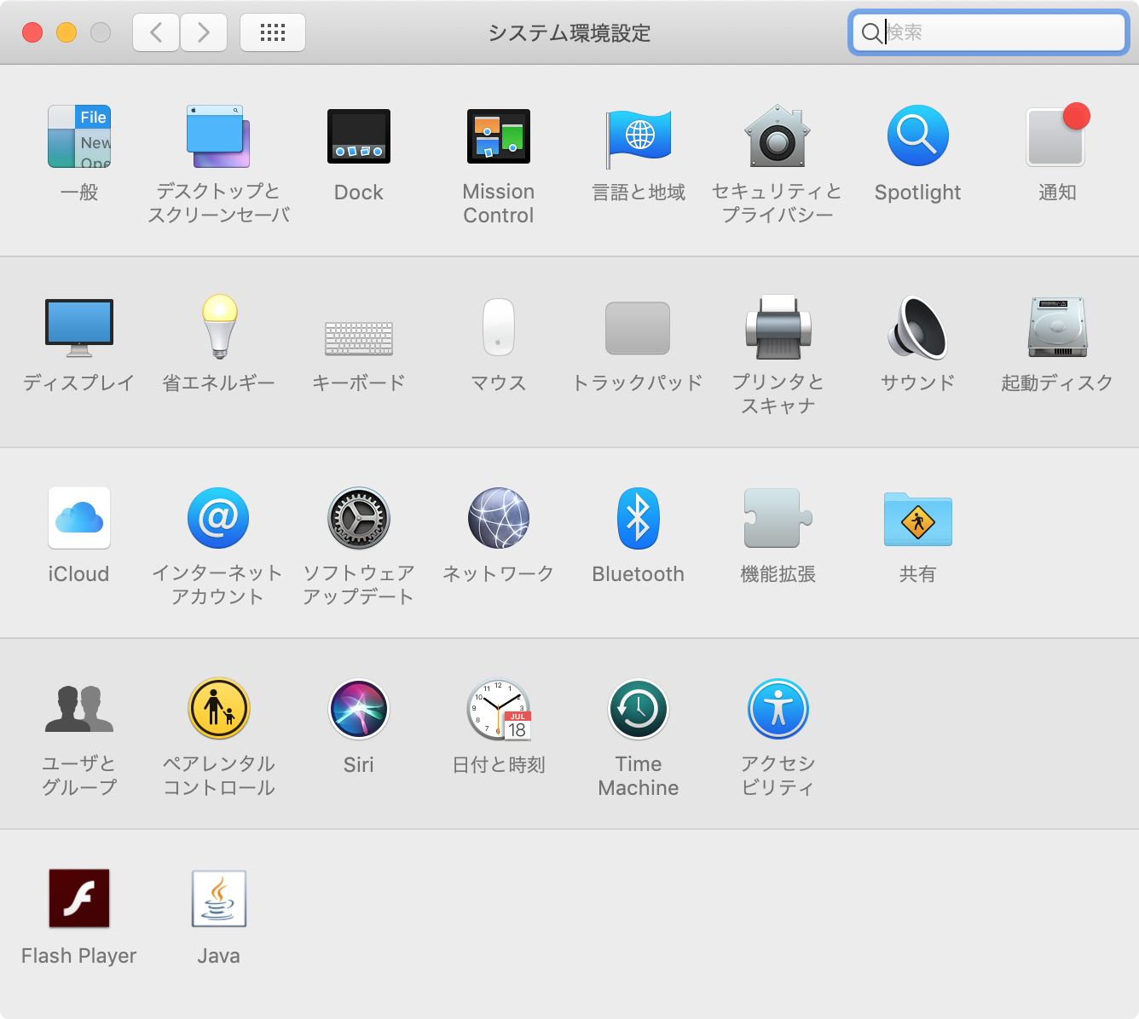Click inside the 検索 search field
This screenshot has height=1019, width=1139.
987,32
